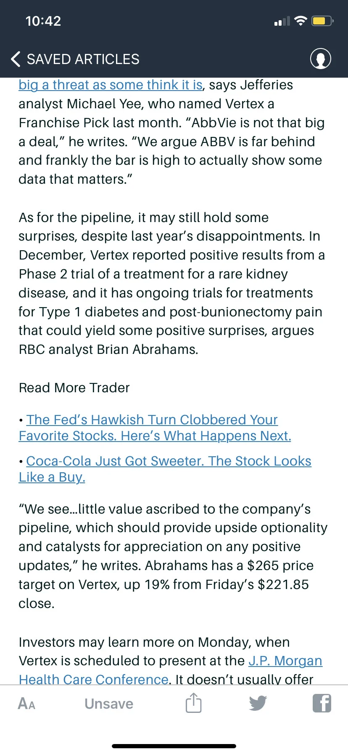Open the user profile icon
Screen dimensions: 348x755
[320, 59]
